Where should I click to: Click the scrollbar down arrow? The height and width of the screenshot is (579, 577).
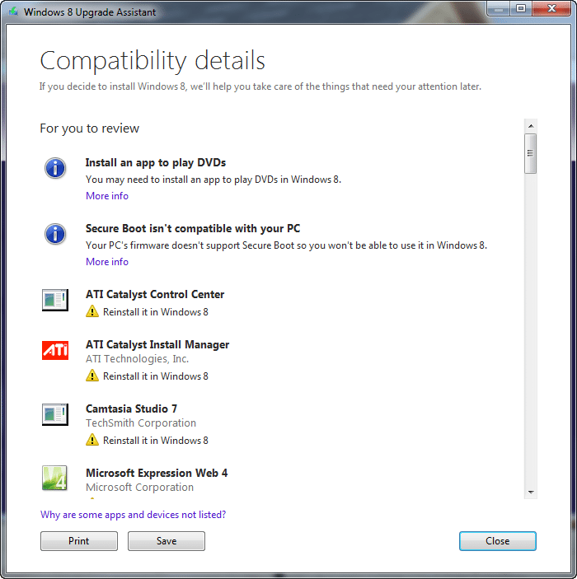click(x=531, y=492)
